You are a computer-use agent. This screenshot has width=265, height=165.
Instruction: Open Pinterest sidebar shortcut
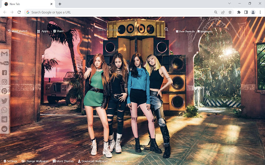5,91
